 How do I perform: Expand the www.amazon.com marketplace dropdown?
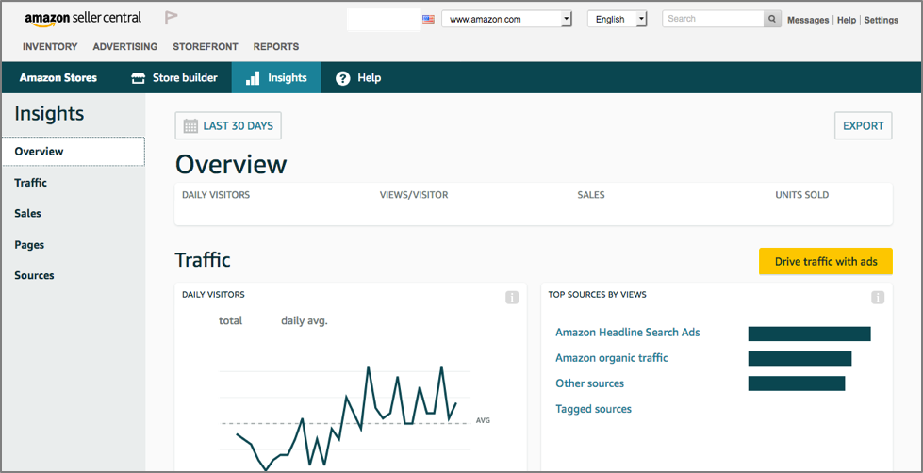click(x=507, y=19)
